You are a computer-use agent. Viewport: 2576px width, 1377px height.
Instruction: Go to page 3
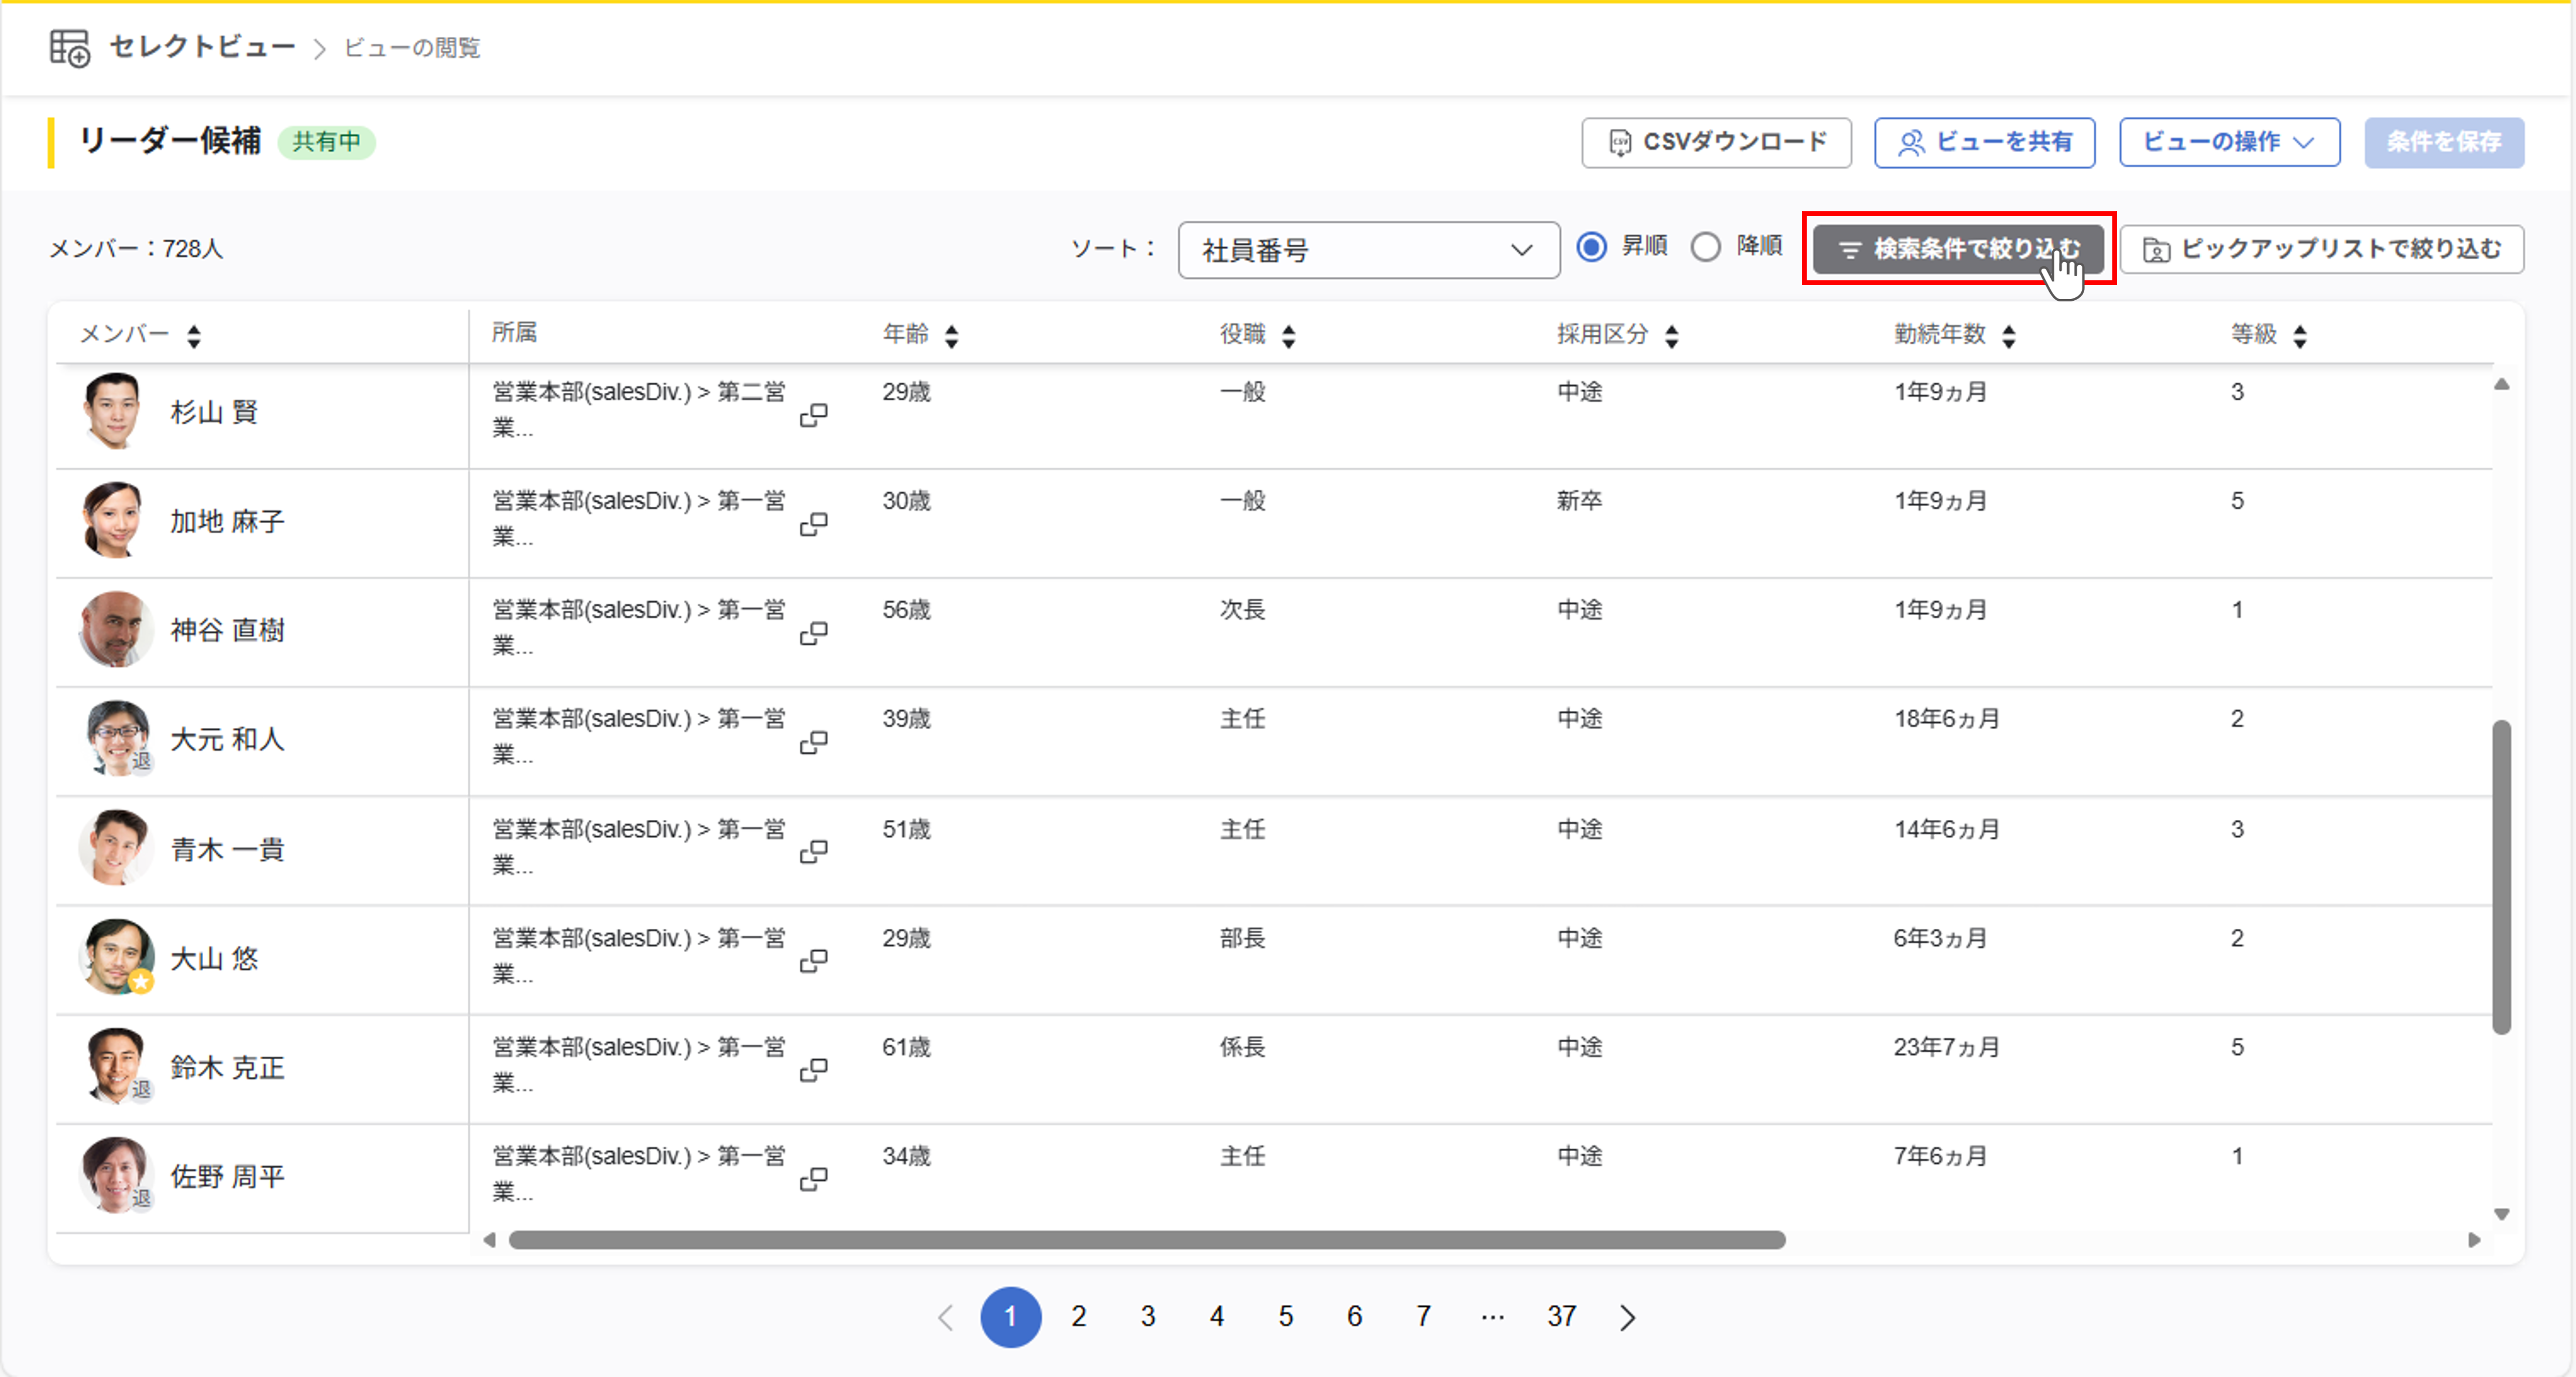click(1147, 1317)
